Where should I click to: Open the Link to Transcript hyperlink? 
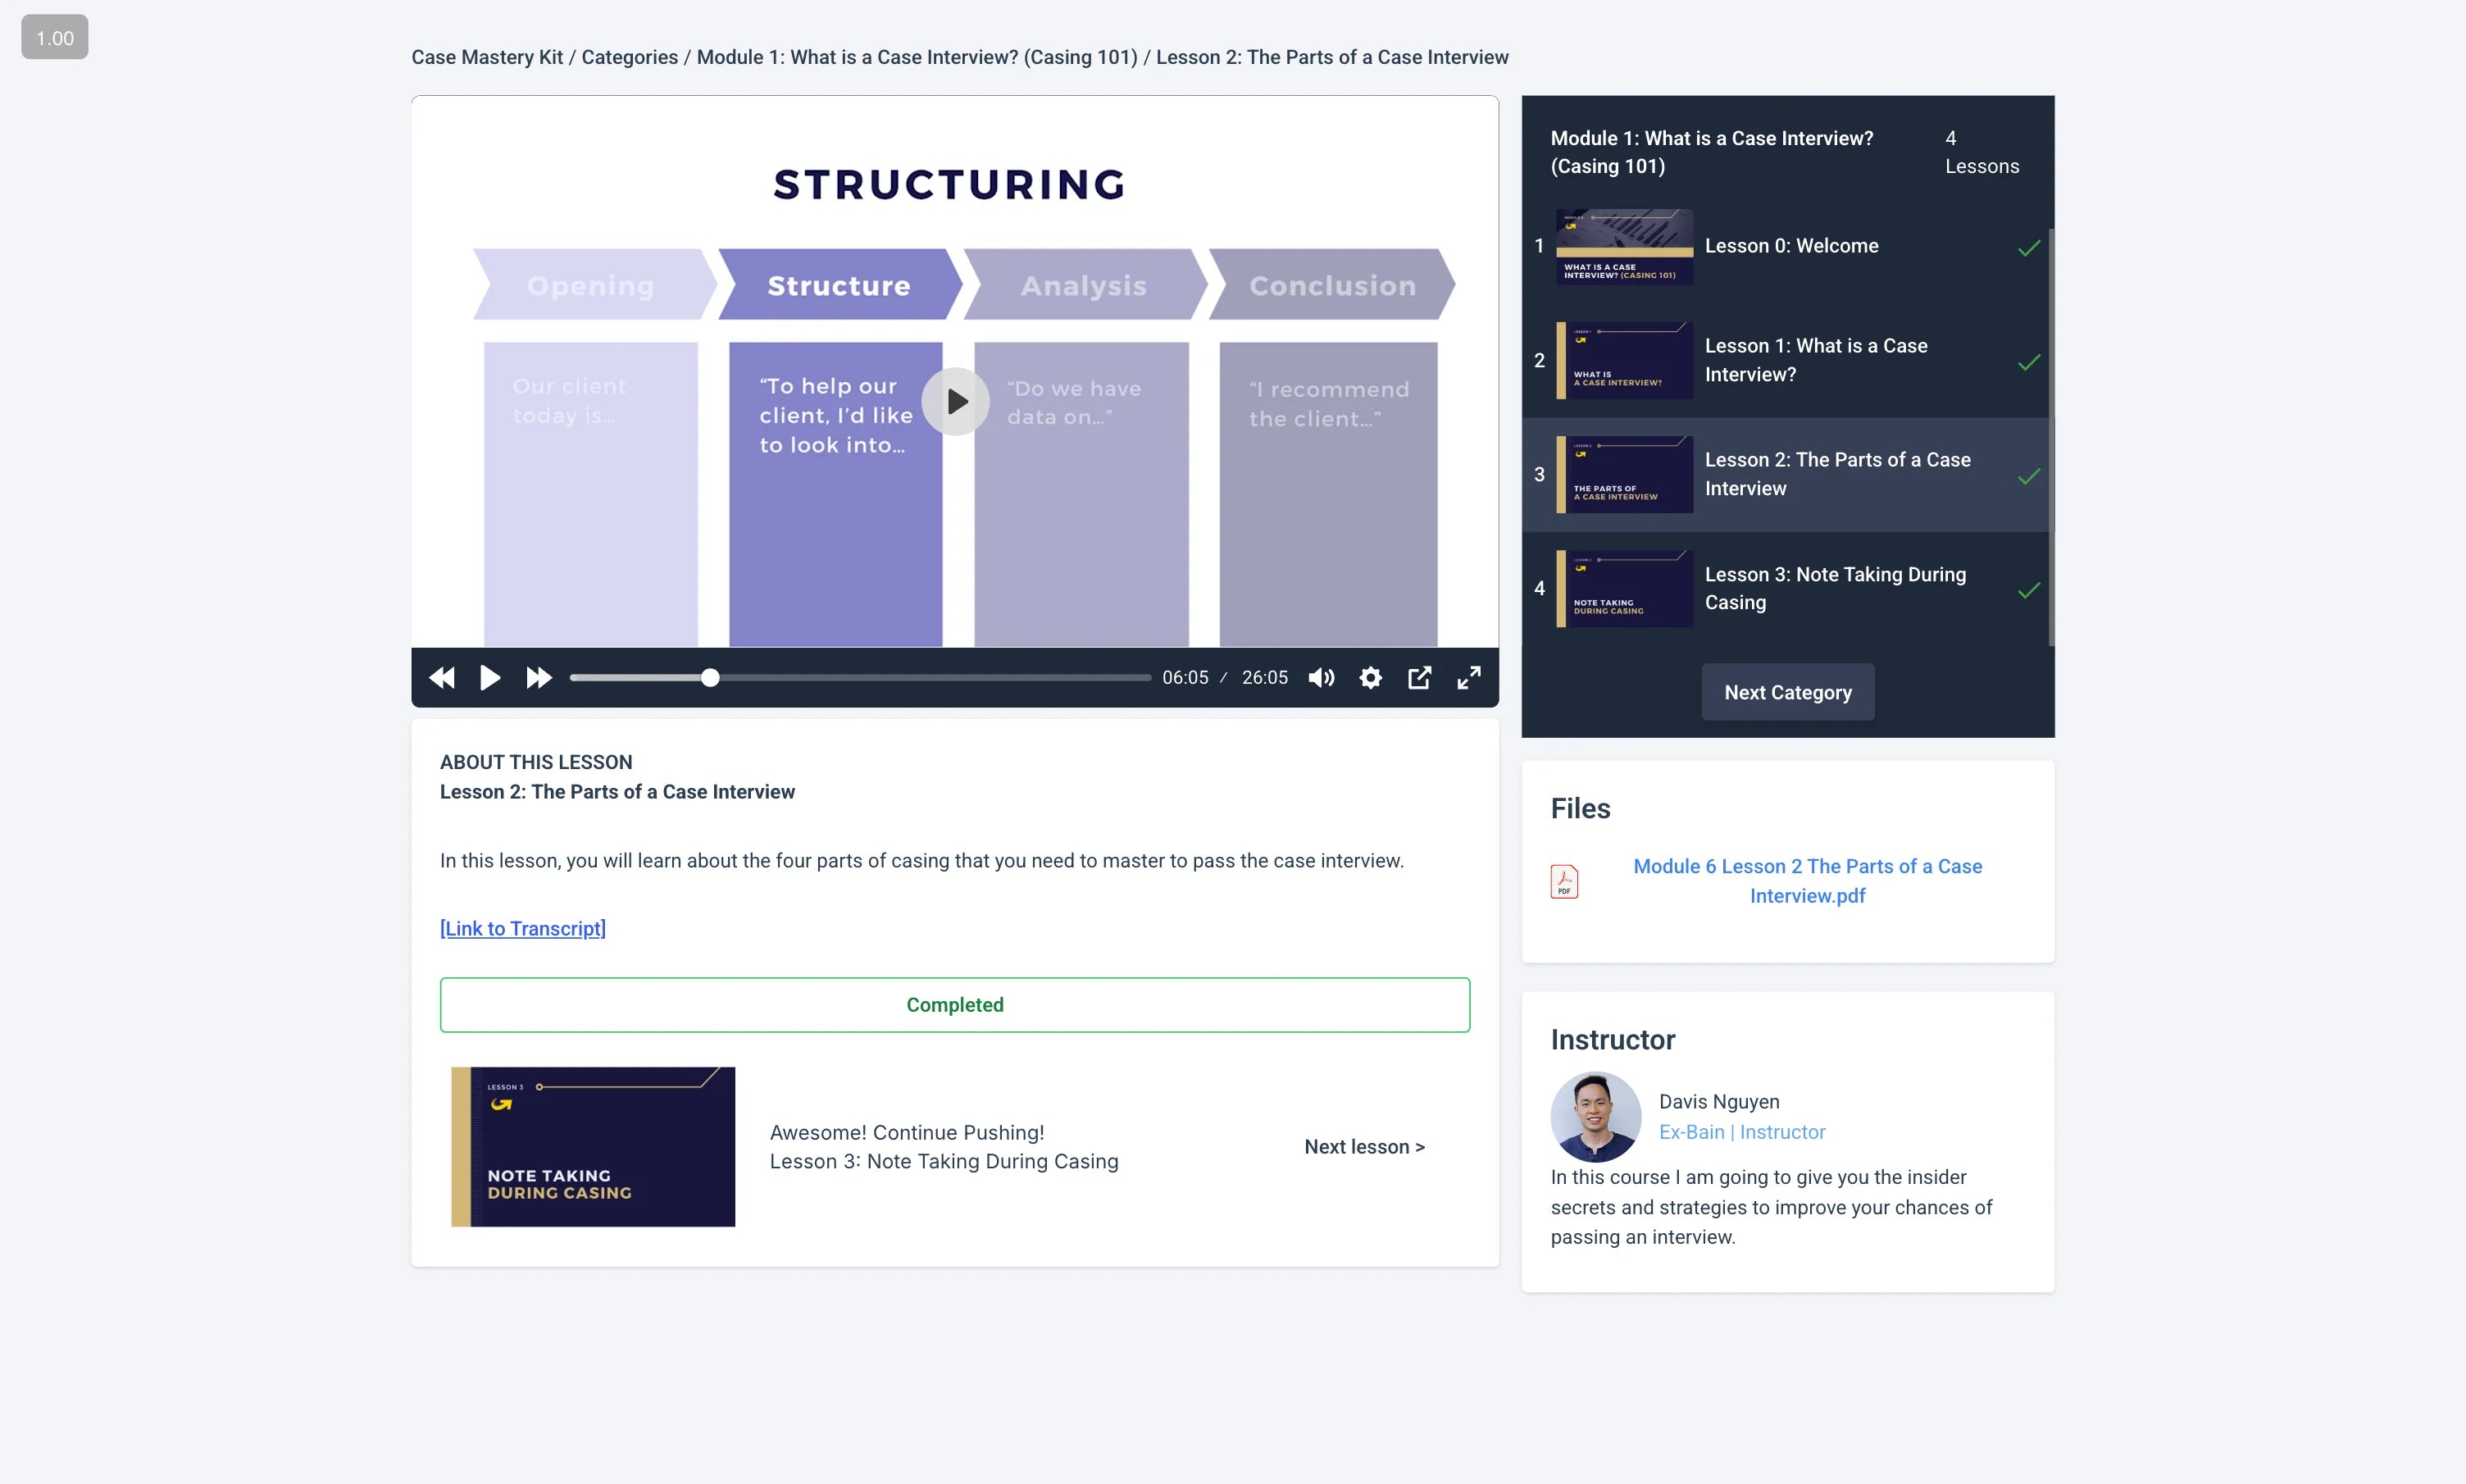523,928
